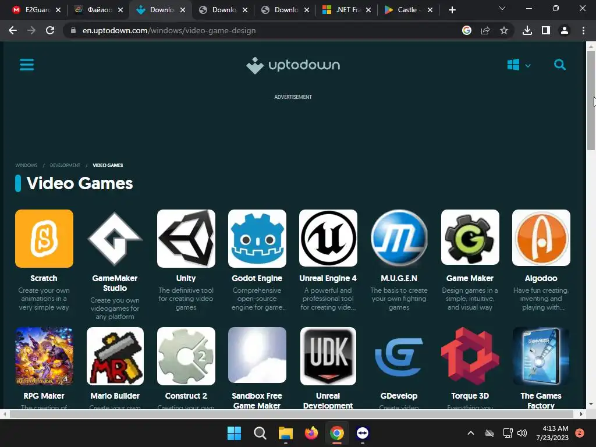Click the Scratch title link
Viewport: 596px width, 447px height.
(44, 278)
